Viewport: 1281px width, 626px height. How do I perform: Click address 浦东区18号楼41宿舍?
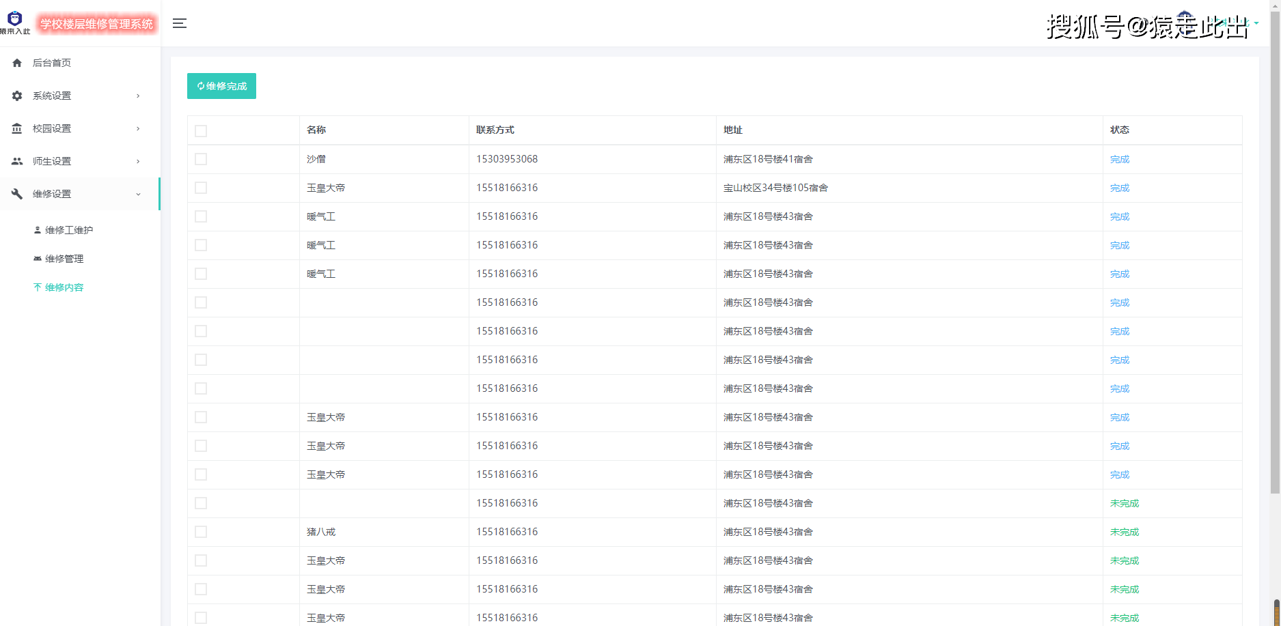click(x=768, y=159)
